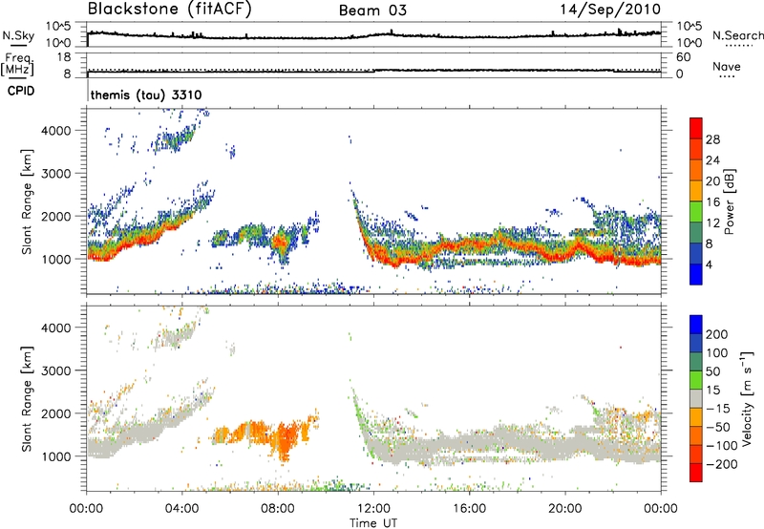Click the Blackstone (fitACF) title text
The width and height of the screenshot is (764, 529).
pos(169,10)
